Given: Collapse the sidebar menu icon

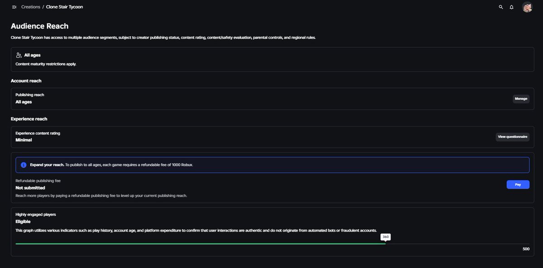Looking at the screenshot, I should [x=14, y=7].
